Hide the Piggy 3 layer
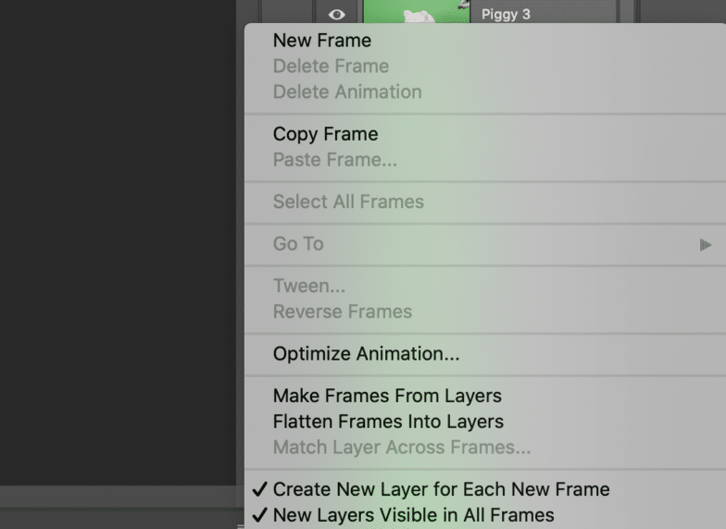 click(x=337, y=14)
